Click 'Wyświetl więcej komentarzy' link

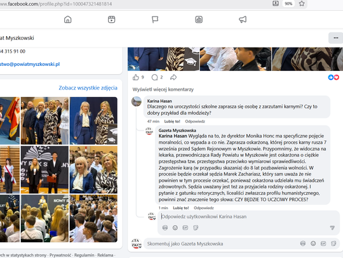point(163,89)
